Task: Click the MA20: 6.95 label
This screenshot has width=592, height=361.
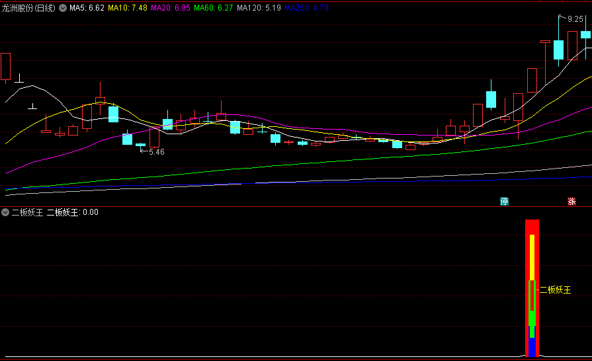Action: pos(171,8)
